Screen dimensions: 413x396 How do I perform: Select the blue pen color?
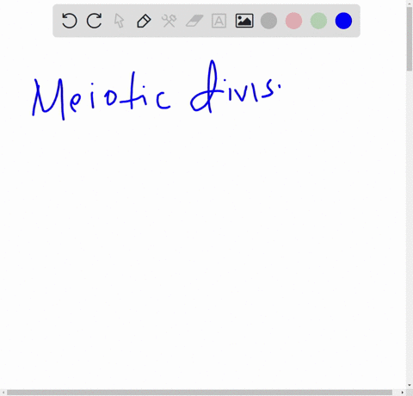pos(343,21)
